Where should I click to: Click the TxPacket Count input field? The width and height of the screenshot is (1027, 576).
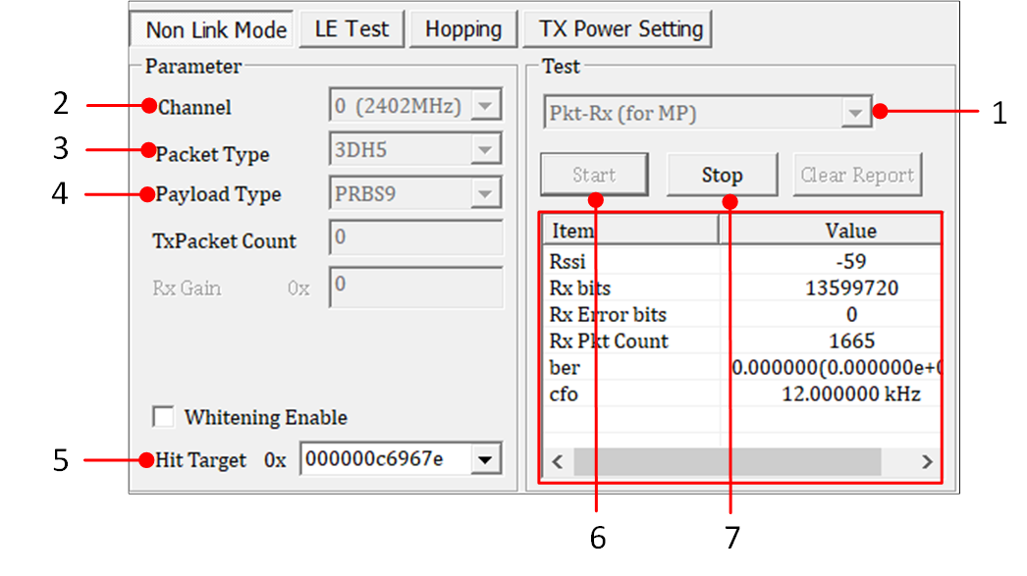tap(415, 237)
